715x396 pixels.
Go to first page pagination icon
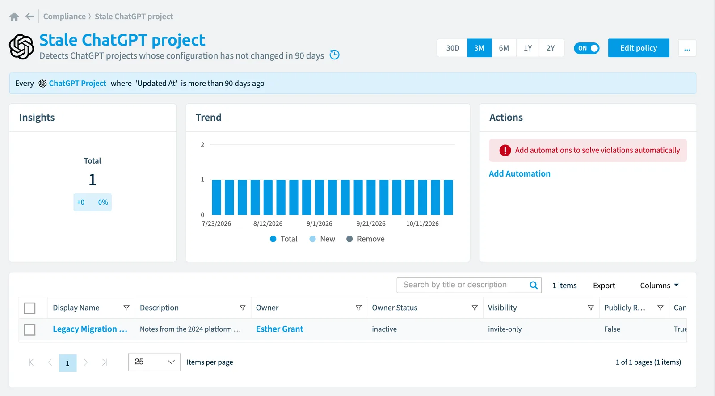(x=31, y=362)
